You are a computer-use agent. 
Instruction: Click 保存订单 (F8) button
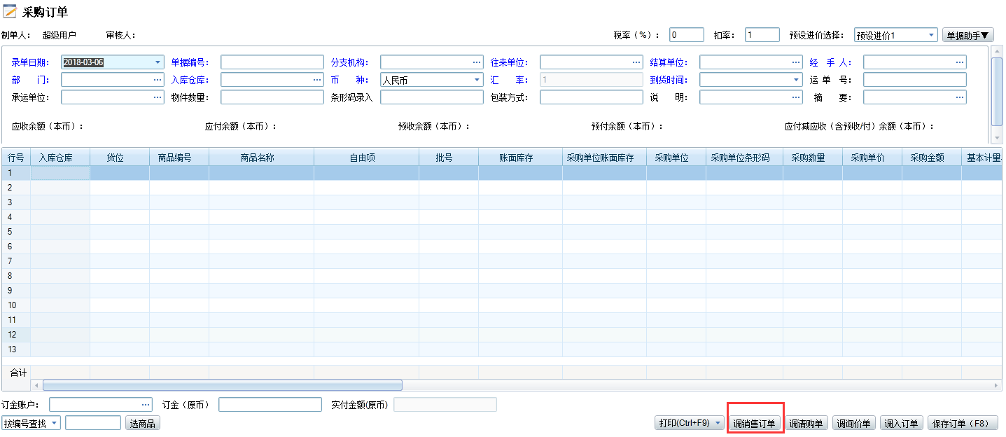[x=962, y=423]
